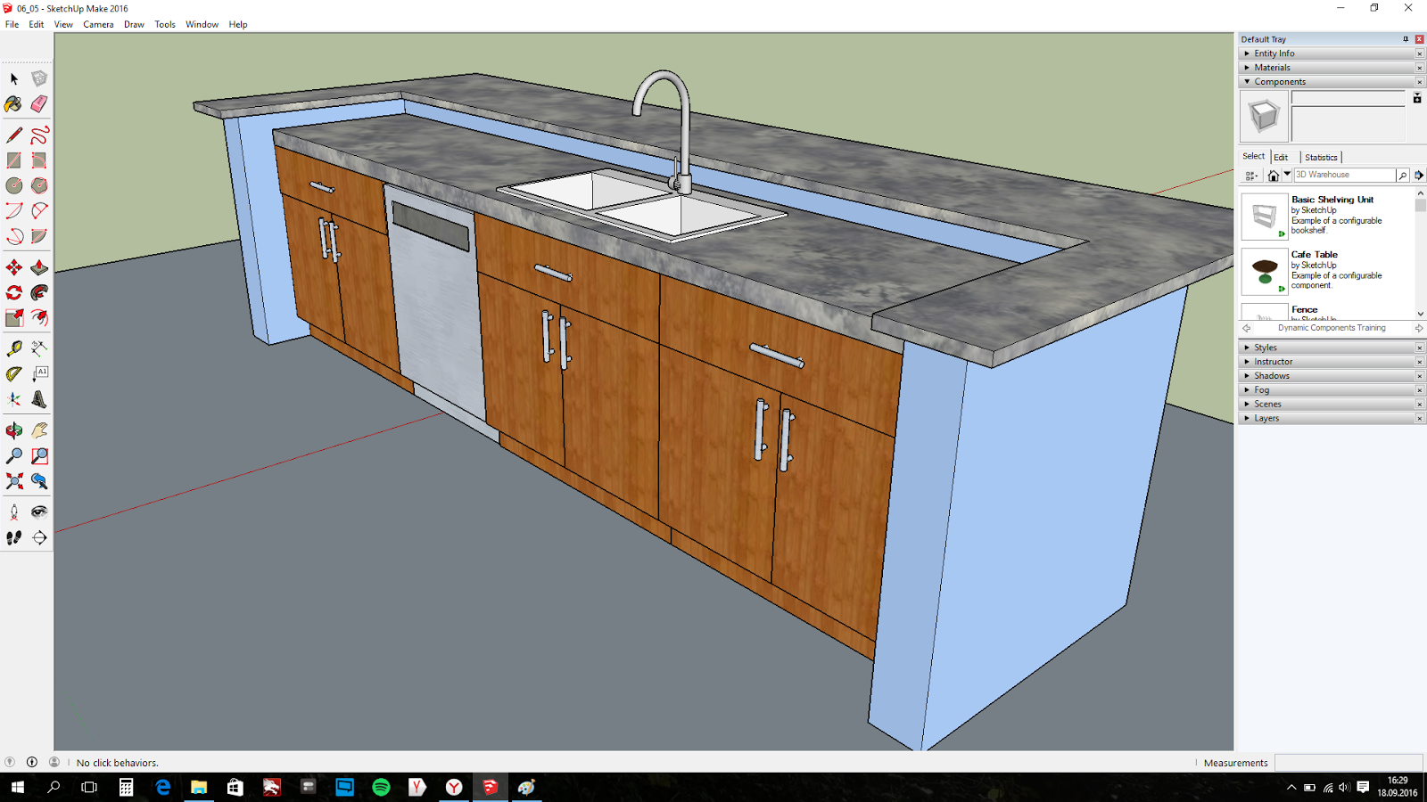
Task: Choose the Make Component tool
Action: click(x=39, y=79)
